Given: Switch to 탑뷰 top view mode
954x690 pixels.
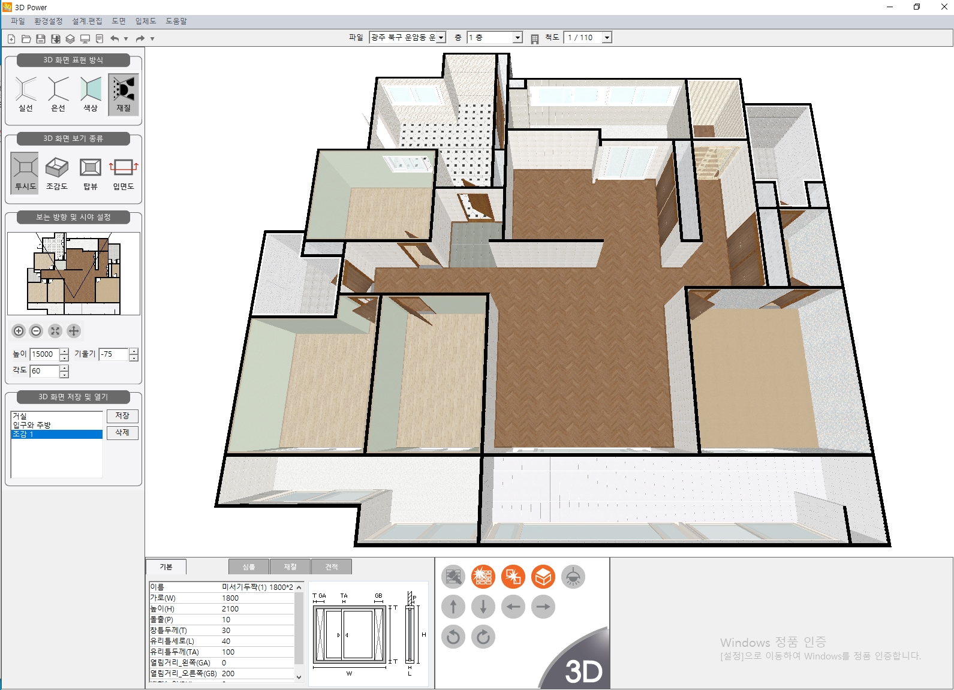Looking at the screenshot, I should pos(91,168).
